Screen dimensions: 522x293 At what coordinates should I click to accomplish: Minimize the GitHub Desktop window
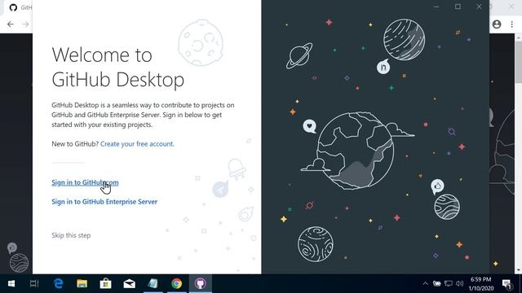436,7
